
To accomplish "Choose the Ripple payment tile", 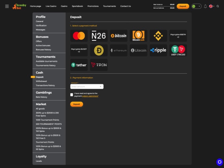I will click(x=158, y=50).
